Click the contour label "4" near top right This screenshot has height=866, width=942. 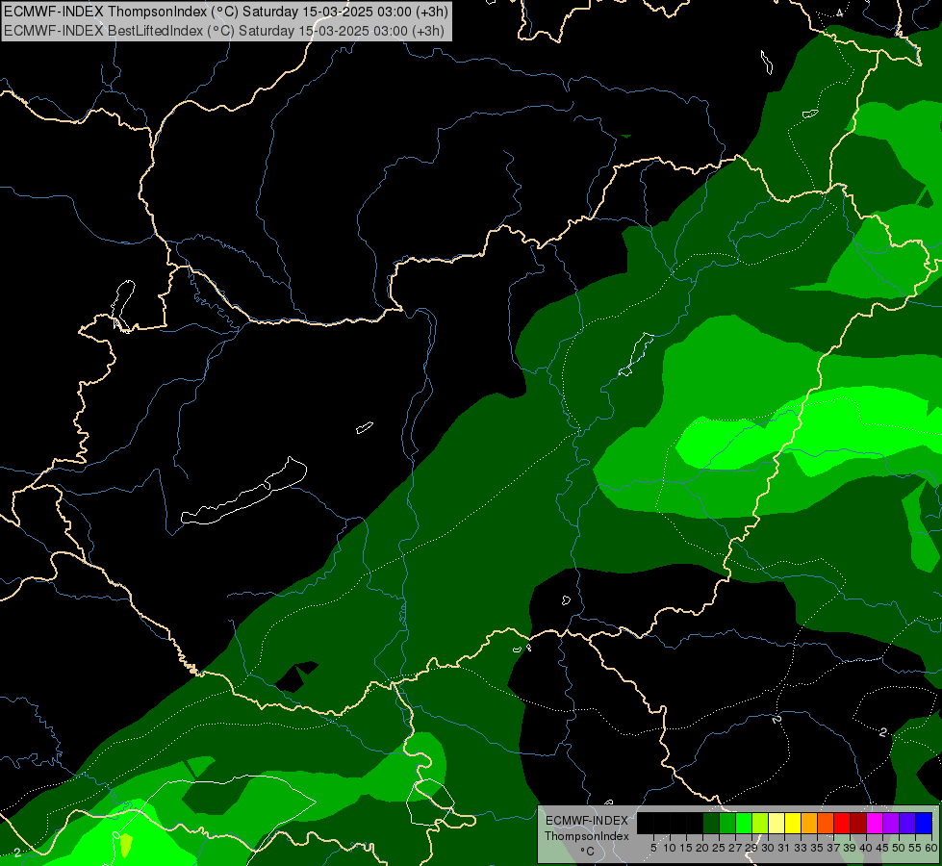pos(839,13)
